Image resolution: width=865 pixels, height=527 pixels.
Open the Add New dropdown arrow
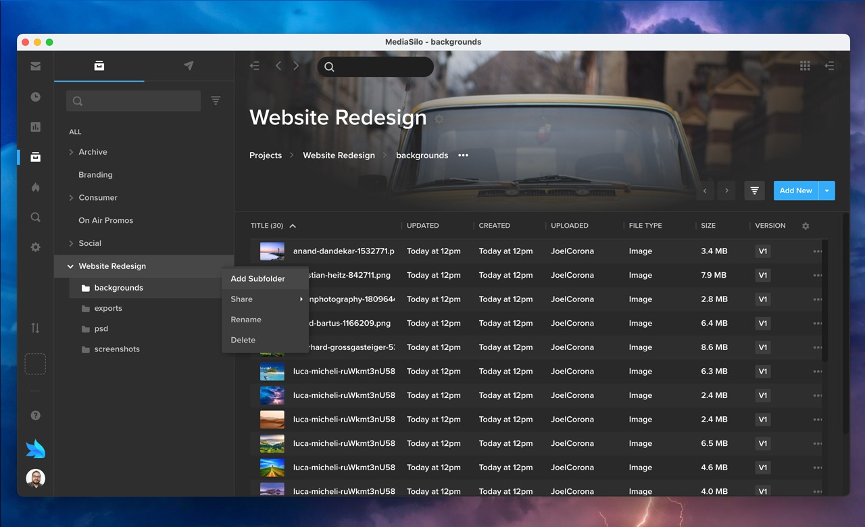pyautogui.click(x=827, y=191)
